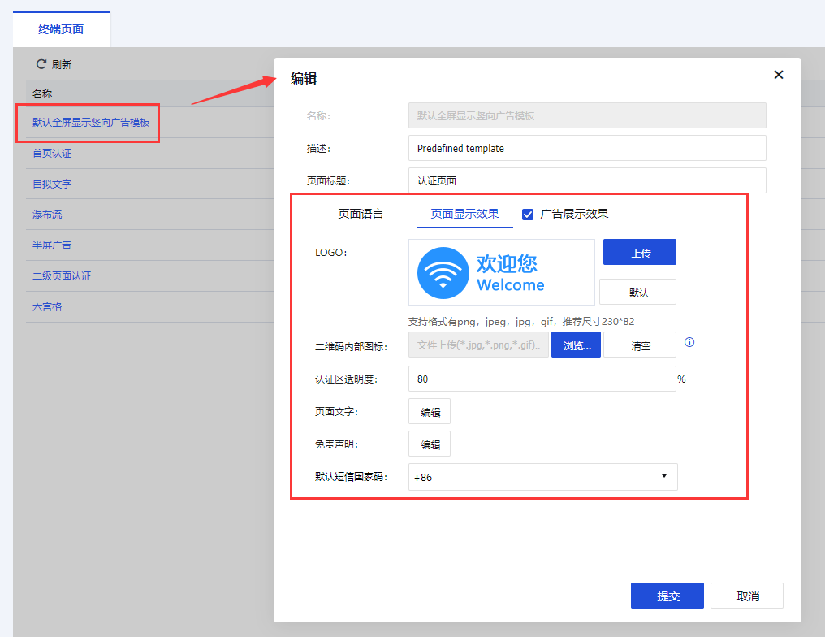Viewport: 825px width, 637px height.
Task: Open the 终端页面 top tab
Action: (x=61, y=29)
